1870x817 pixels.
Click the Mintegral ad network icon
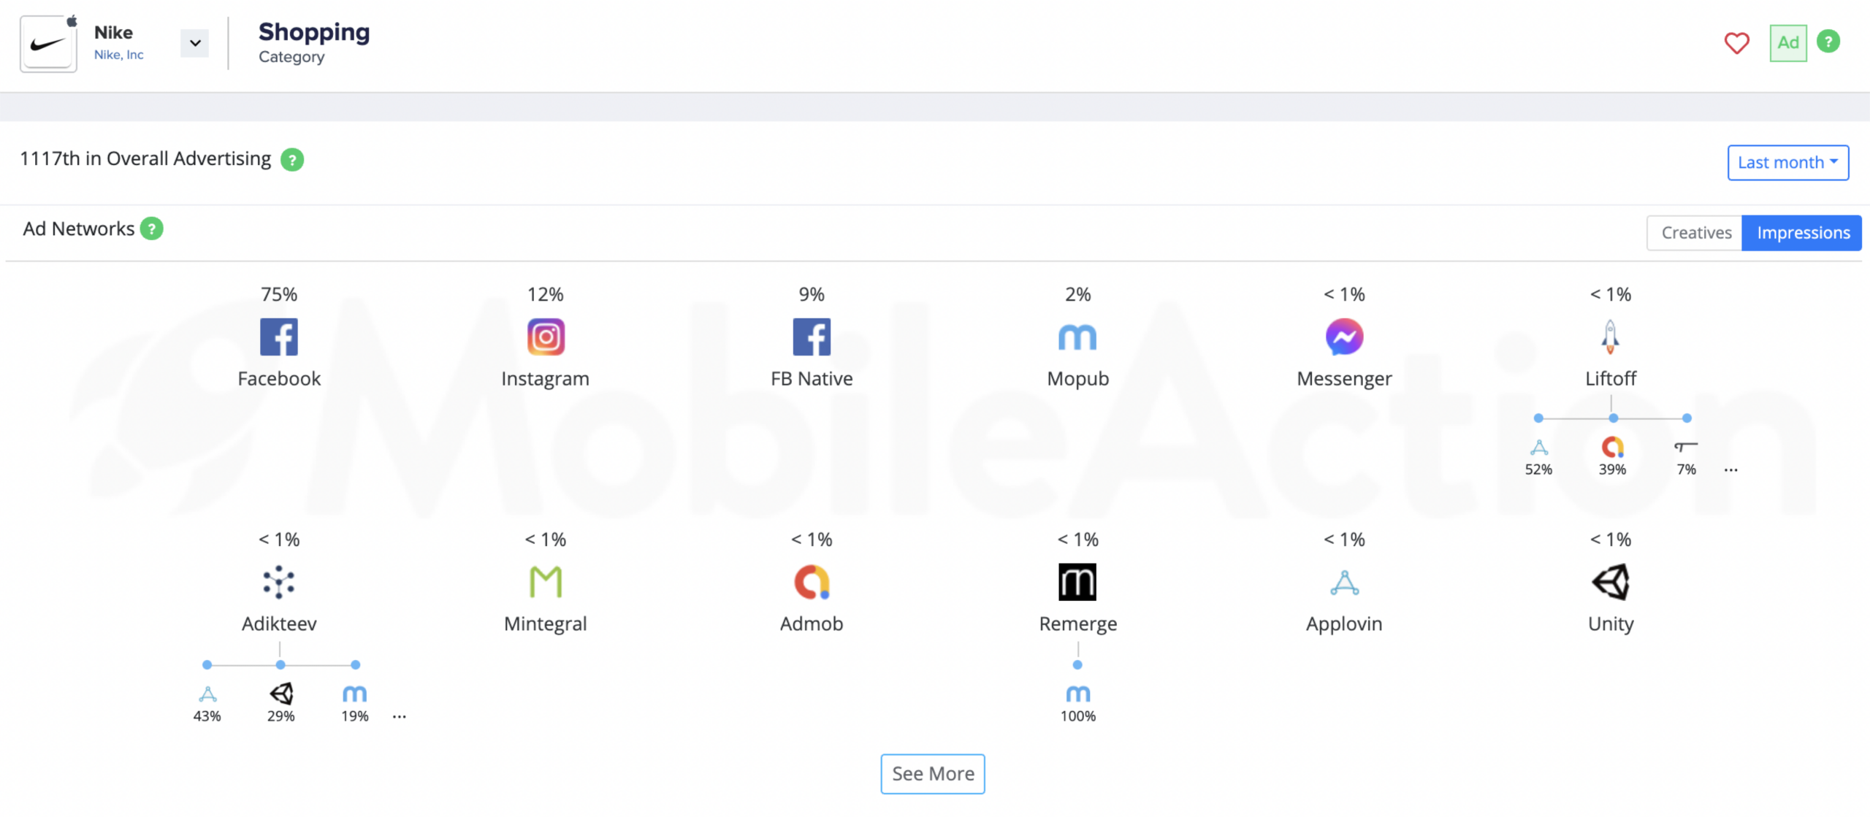tap(546, 583)
